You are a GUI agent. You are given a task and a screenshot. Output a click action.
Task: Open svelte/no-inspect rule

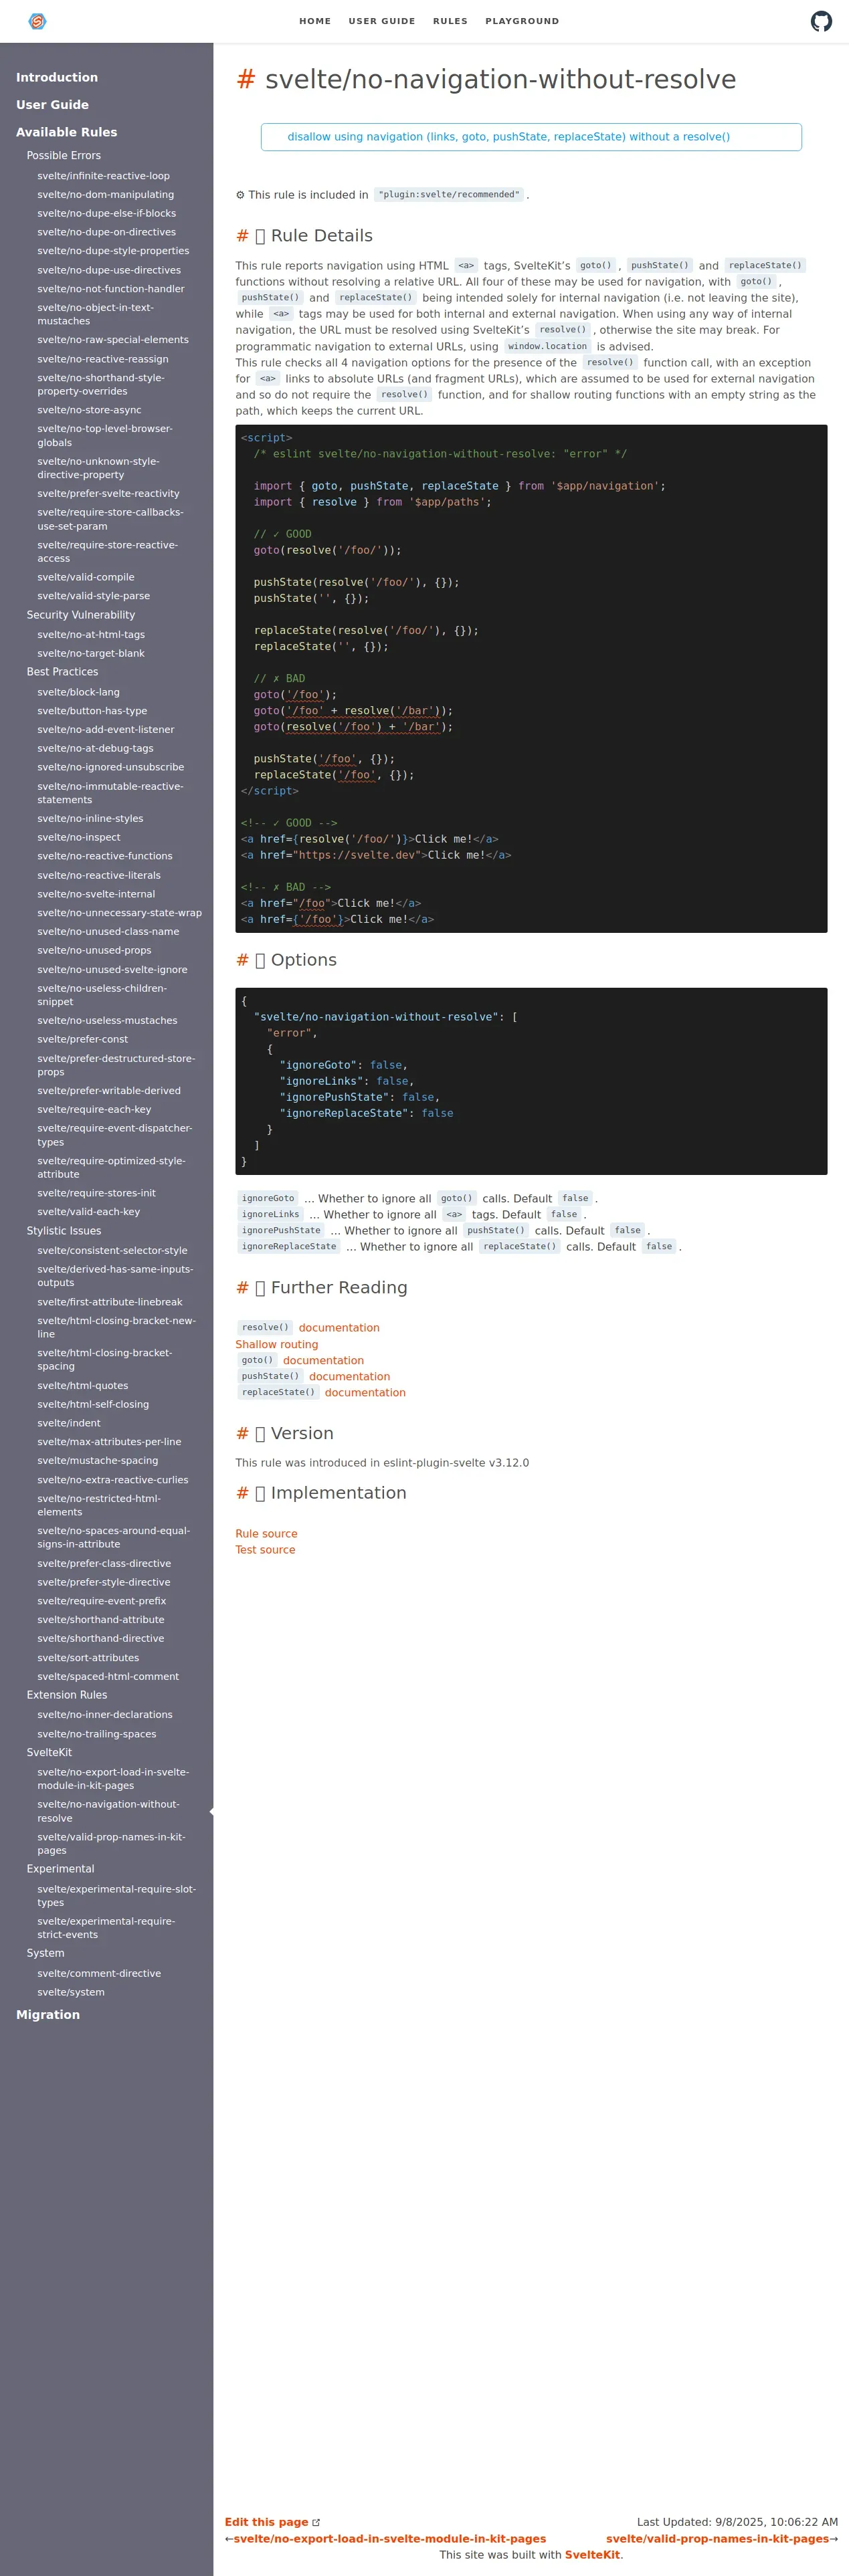point(79,838)
